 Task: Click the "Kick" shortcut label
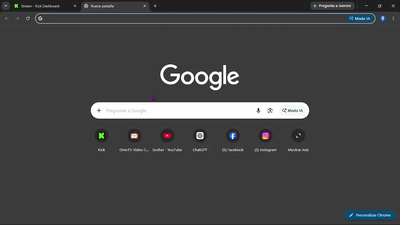click(102, 150)
